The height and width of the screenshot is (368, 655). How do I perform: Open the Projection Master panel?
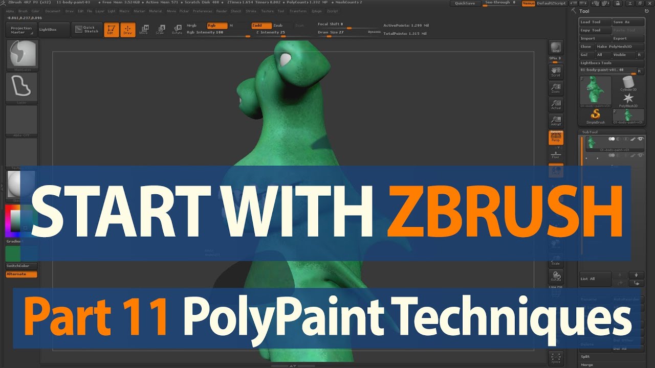click(21, 30)
